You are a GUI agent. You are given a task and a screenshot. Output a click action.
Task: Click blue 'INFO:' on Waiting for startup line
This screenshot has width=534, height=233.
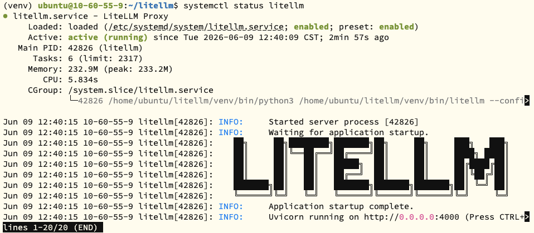[x=231, y=132]
